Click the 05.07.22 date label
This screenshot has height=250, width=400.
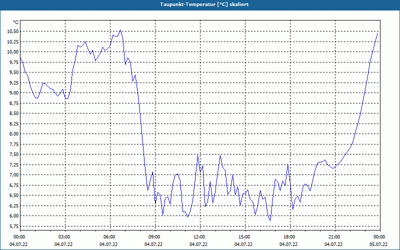click(378, 244)
